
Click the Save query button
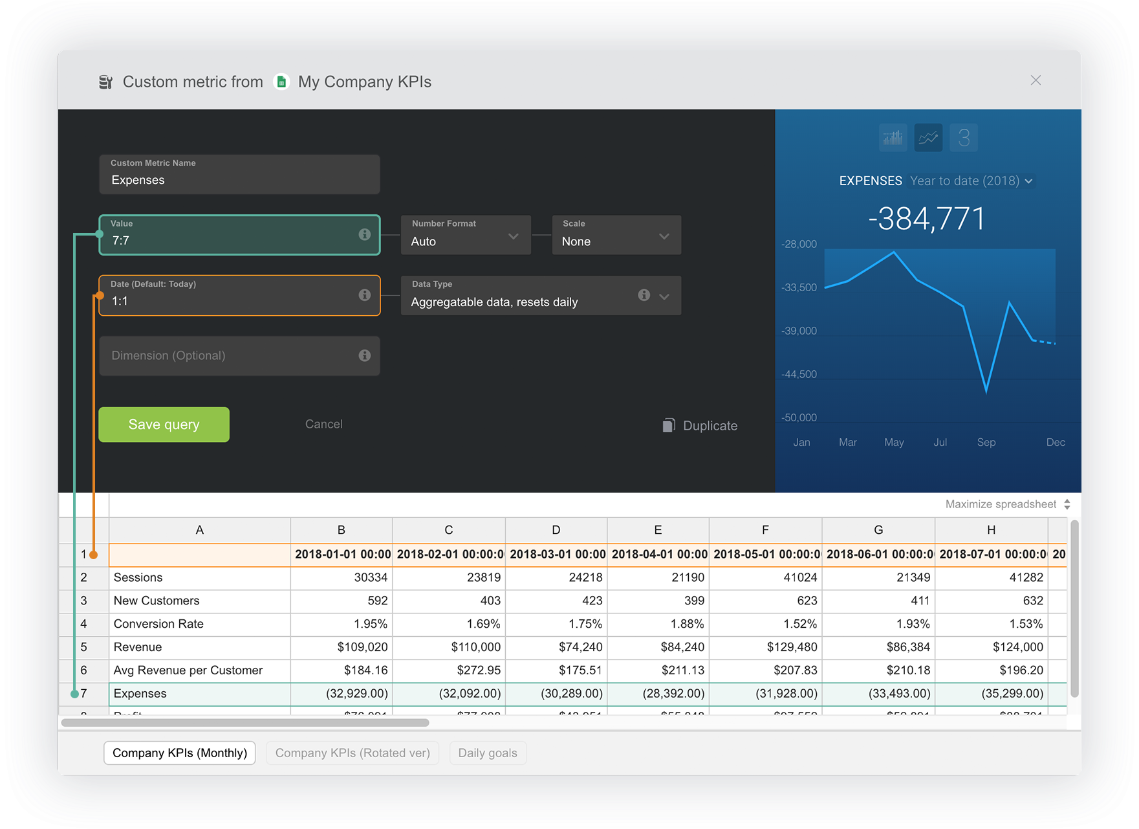point(164,425)
